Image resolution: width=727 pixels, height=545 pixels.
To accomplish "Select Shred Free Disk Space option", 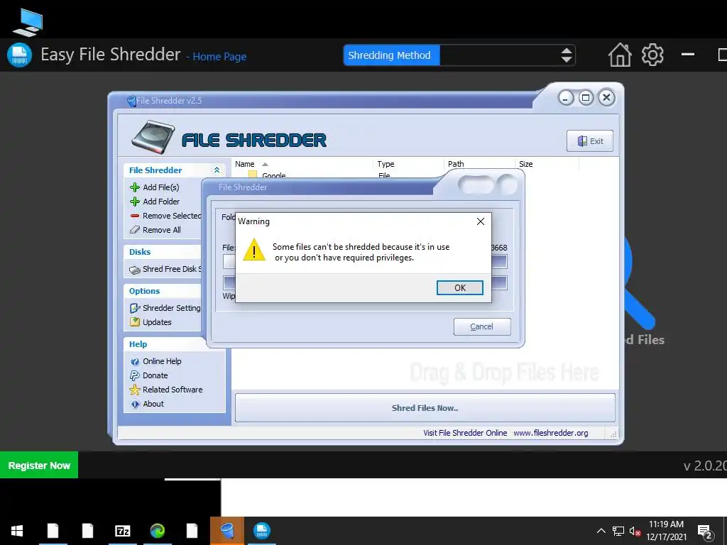I will [x=165, y=269].
